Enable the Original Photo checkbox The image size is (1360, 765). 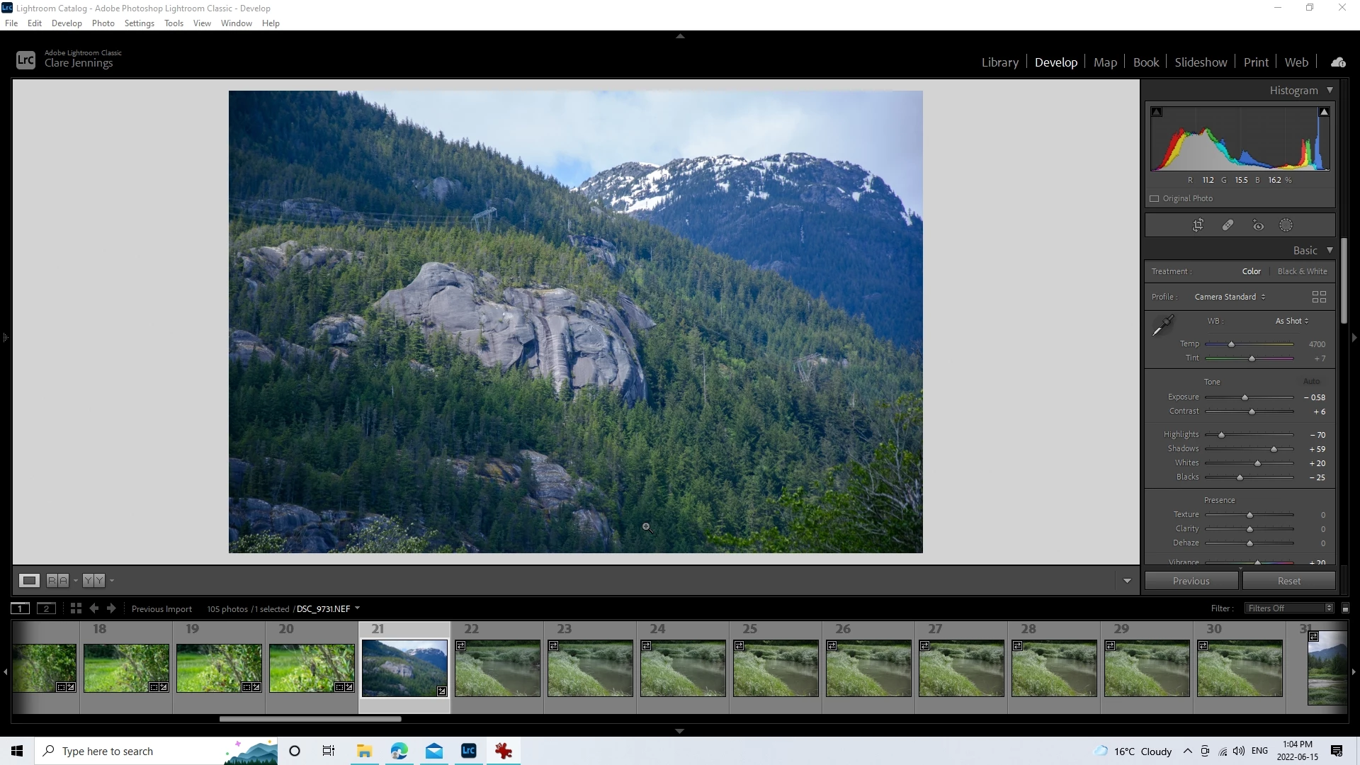coord(1155,199)
